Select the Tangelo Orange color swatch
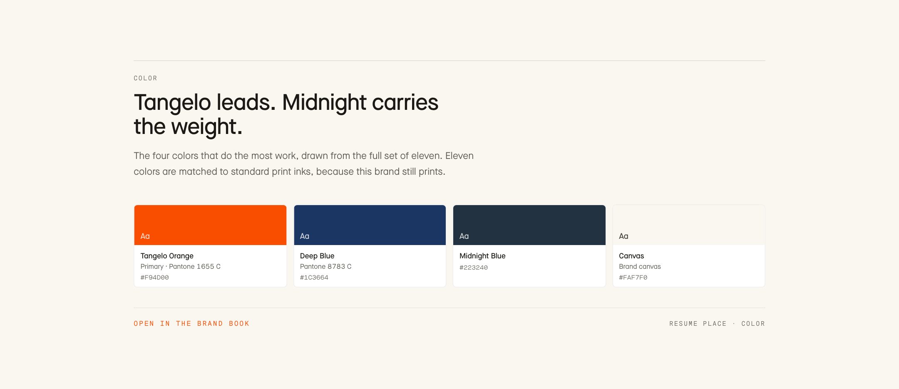The width and height of the screenshot is (899, 389). pyautogui.click(x=210, y=225)
